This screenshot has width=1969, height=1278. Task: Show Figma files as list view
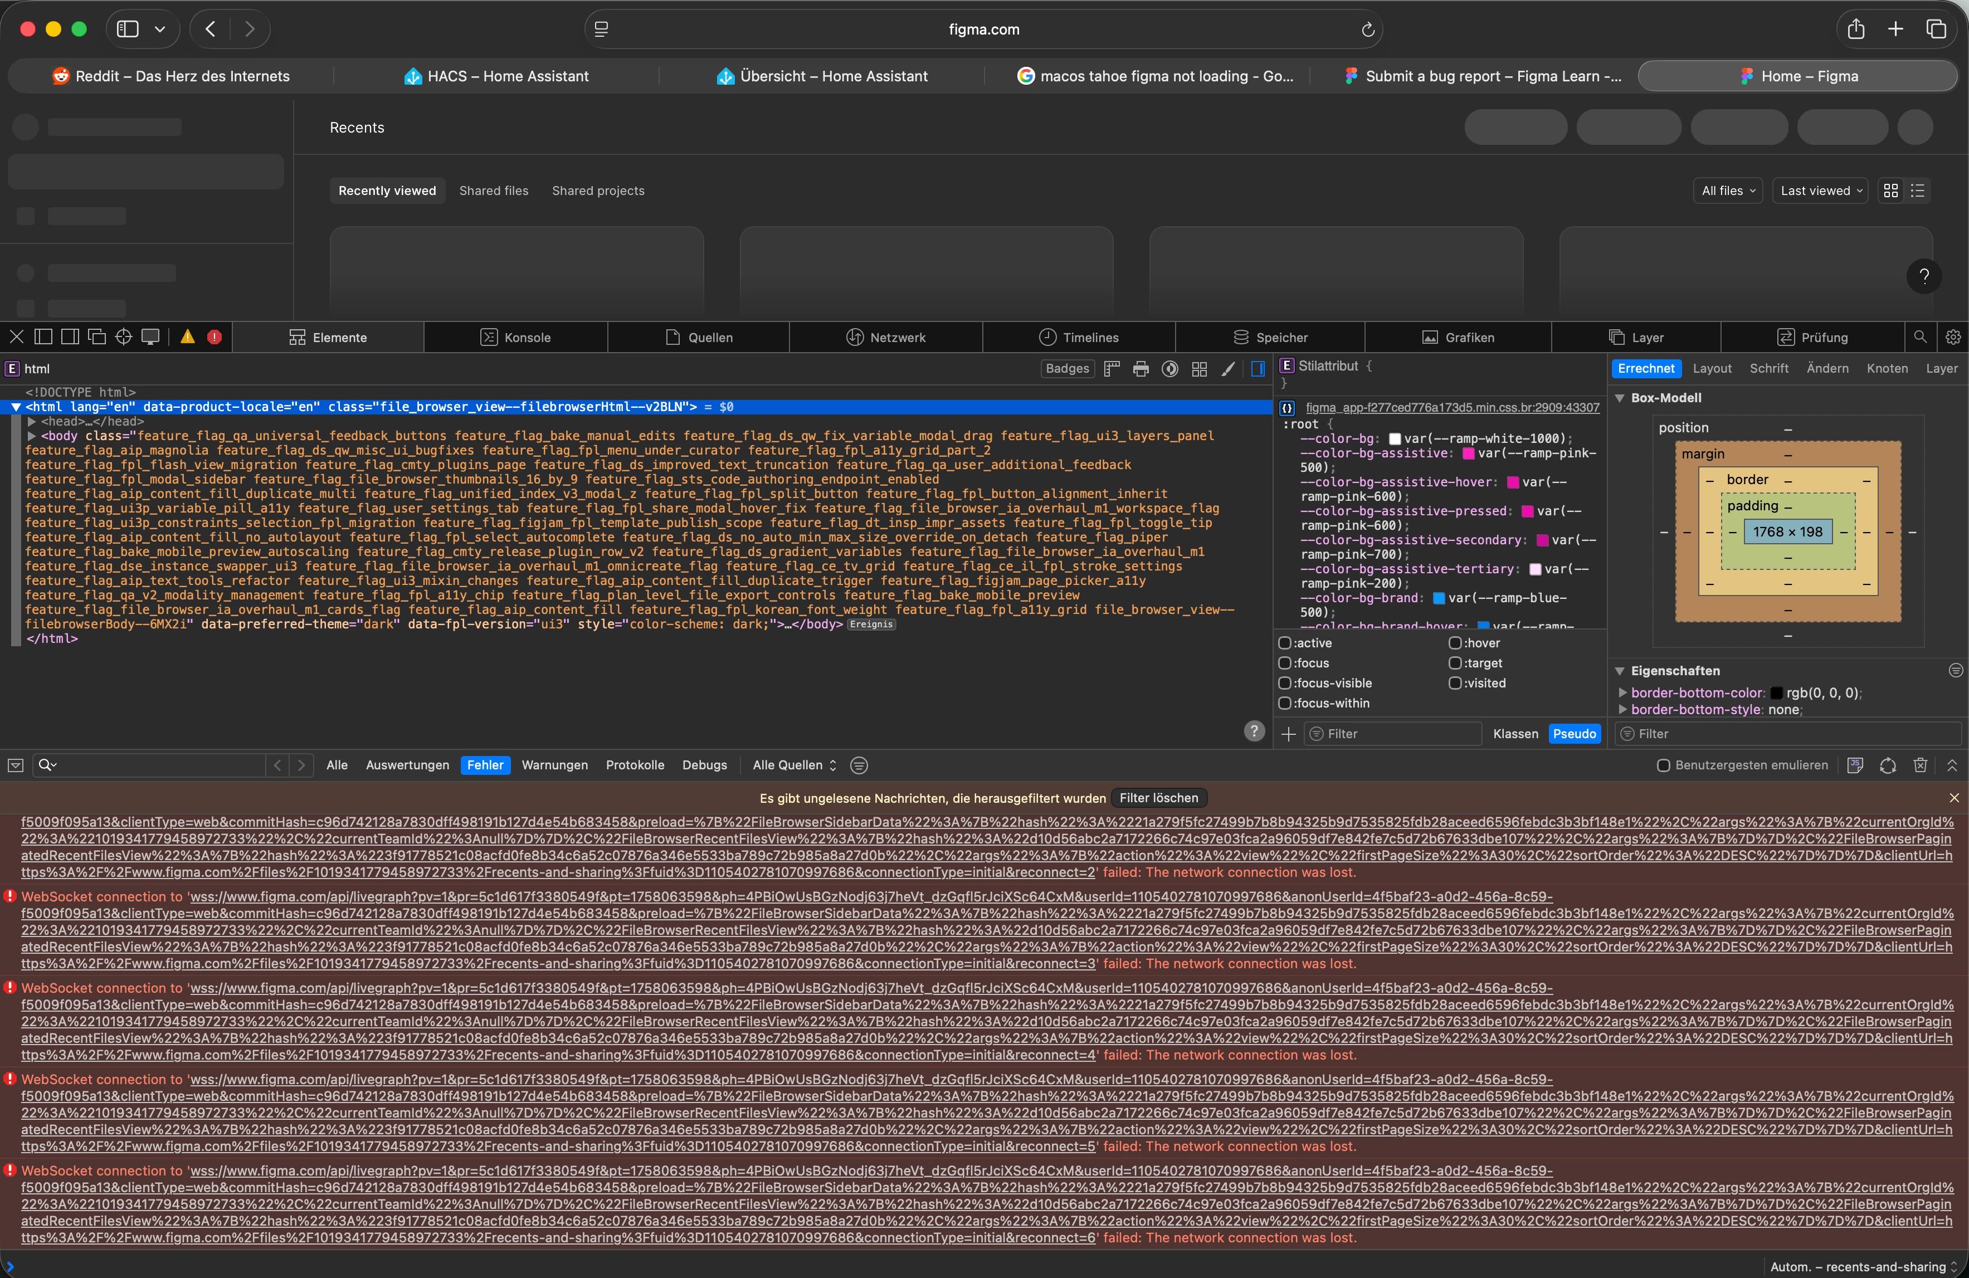tap(1918, 191)
